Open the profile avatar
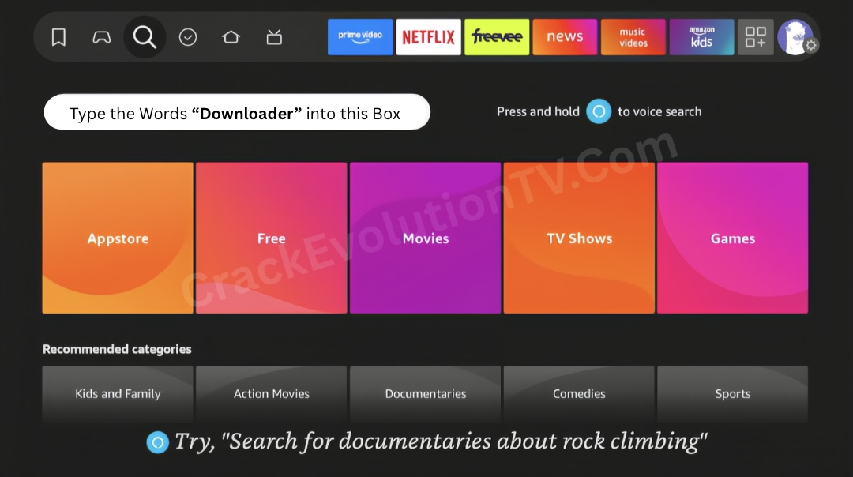This screenshot has width=853, height=477. pyautogui.click(x=795, y=37)
